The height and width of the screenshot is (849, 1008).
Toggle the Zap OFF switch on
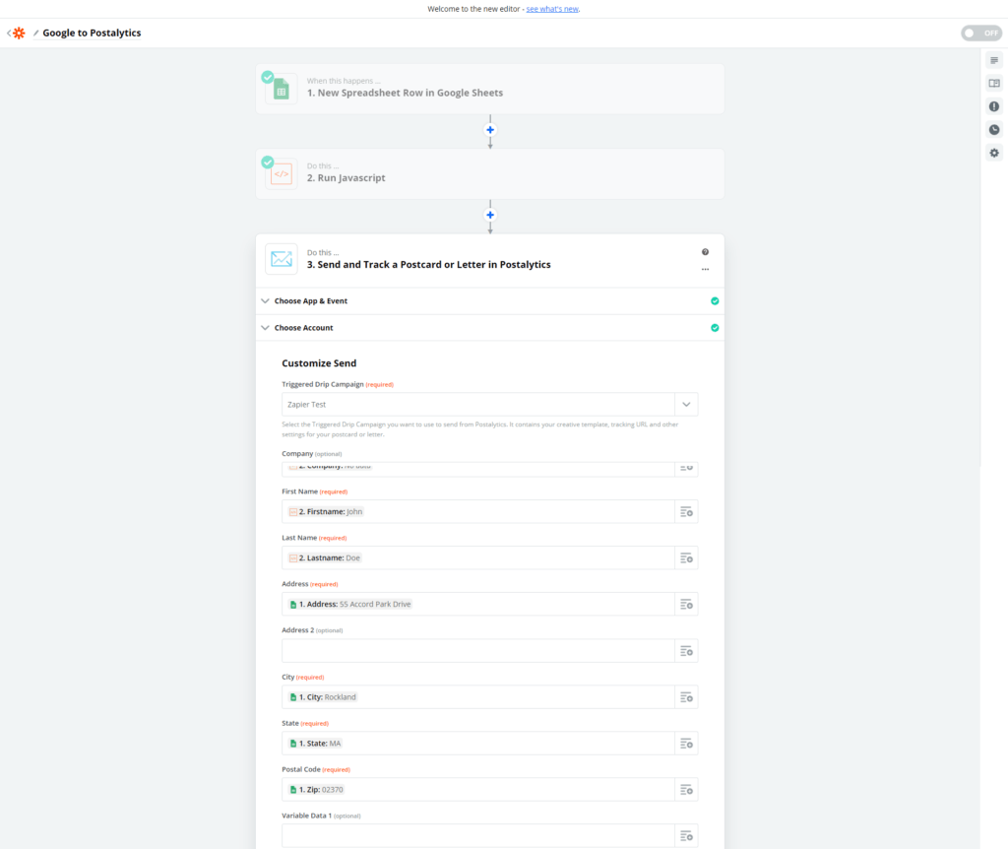click(x=981, y=33)
